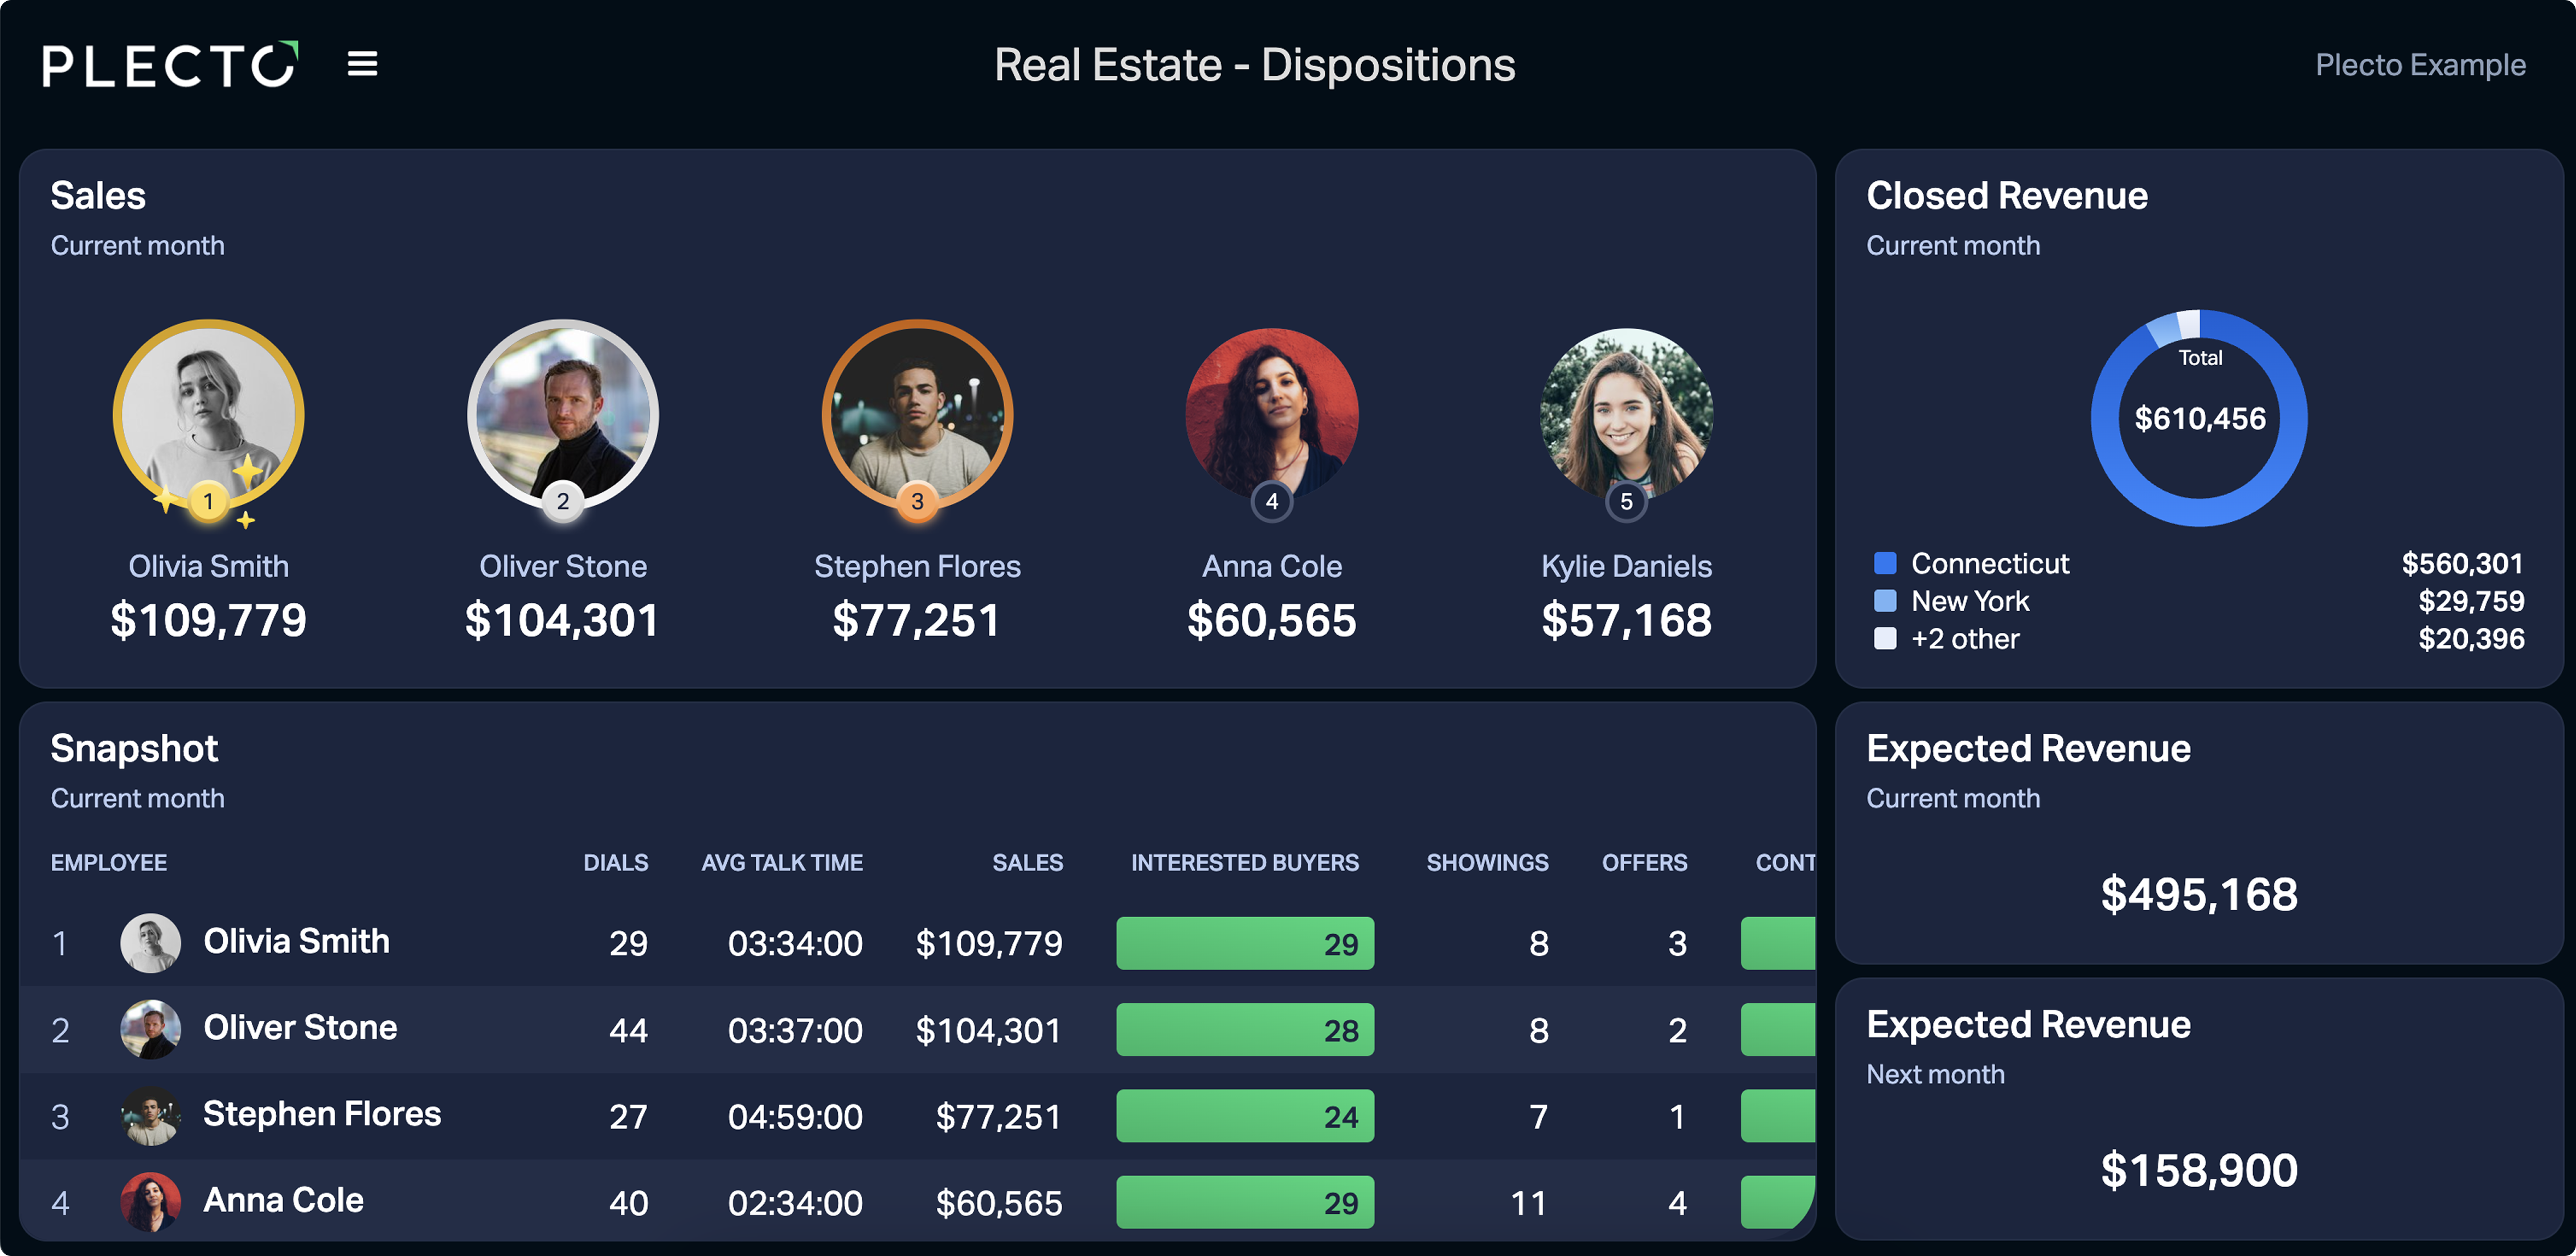This screenshot has height=1256, width=2576.
Task: Sort by the INTERESTED BUYERS column header
Action: point(1244,862)
